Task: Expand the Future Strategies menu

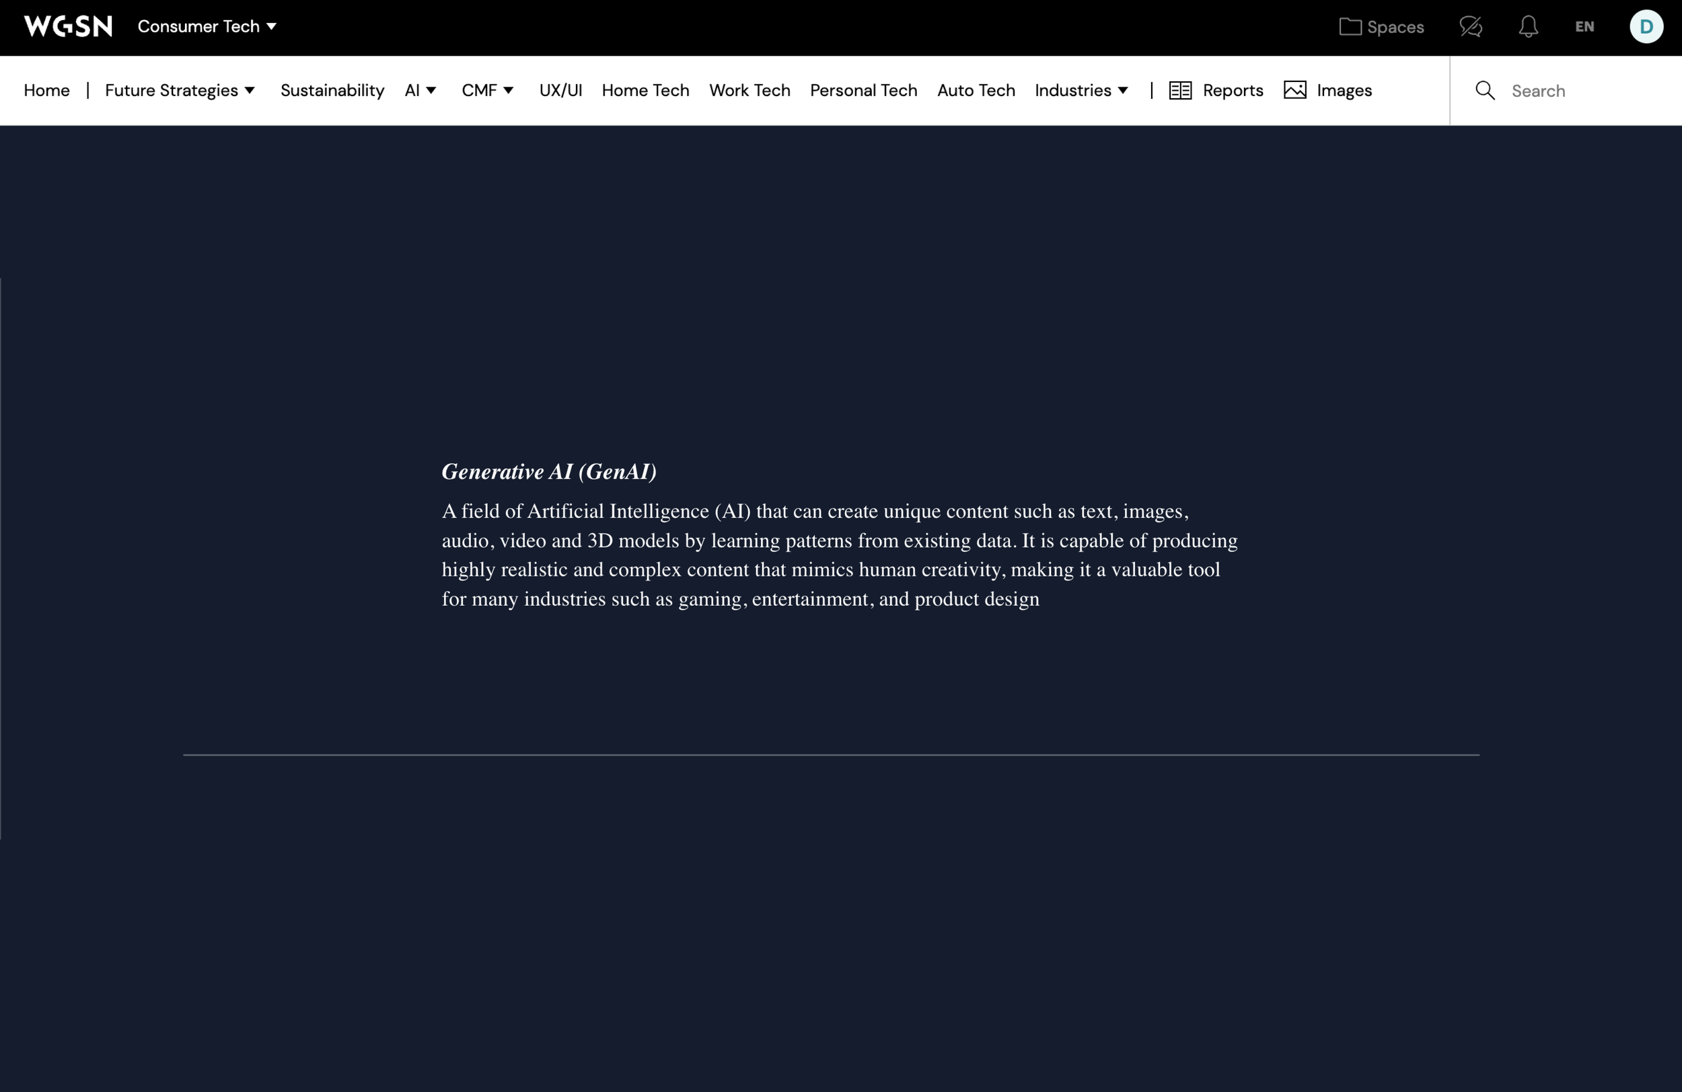Action: (x=180, y=90)
